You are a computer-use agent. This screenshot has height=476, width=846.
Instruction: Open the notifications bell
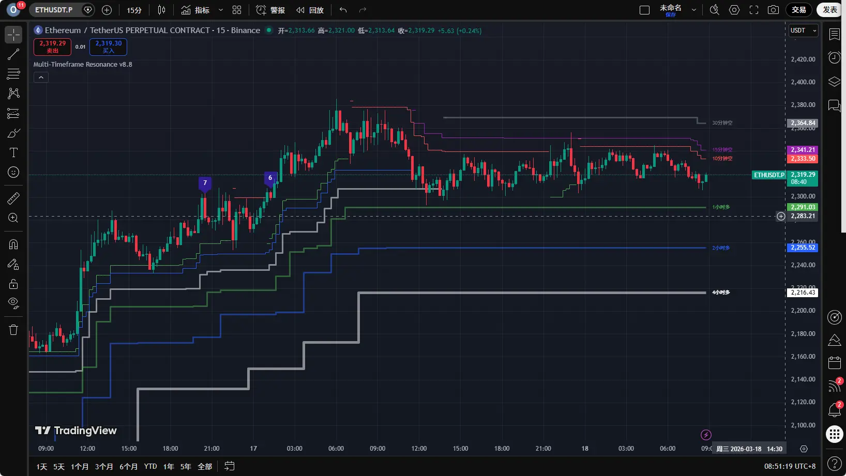pos(835,410)
